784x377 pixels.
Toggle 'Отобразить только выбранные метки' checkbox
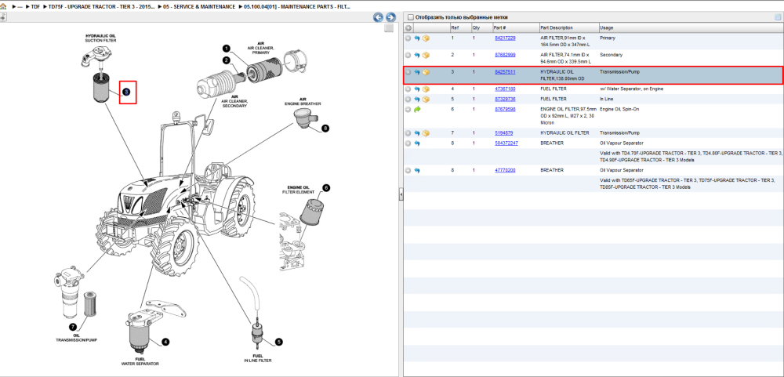coord(411,17)
